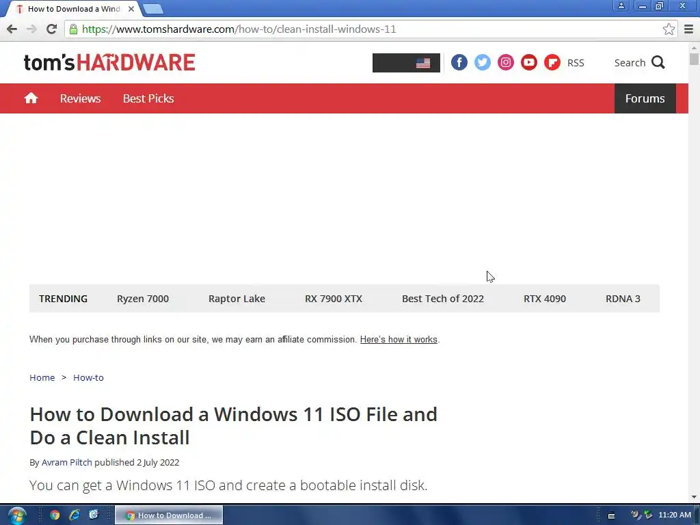Bookmark this page with the star icon
The height and width of the screenshot is (525, 700).
[669, 29]
